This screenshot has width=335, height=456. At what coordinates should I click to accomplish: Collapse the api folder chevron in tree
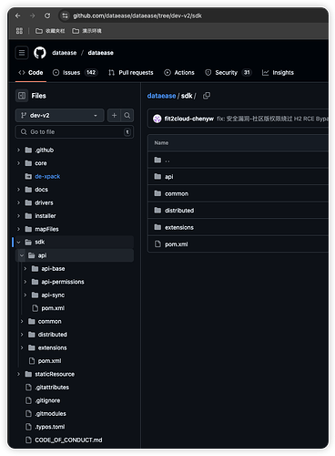[22, 255]
